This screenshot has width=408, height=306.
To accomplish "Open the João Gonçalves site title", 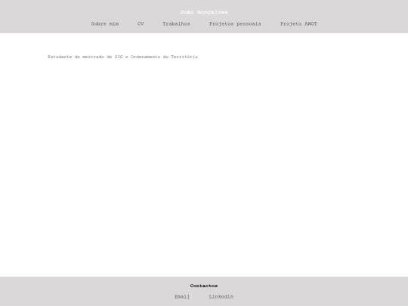I will [x=204, y=12].
